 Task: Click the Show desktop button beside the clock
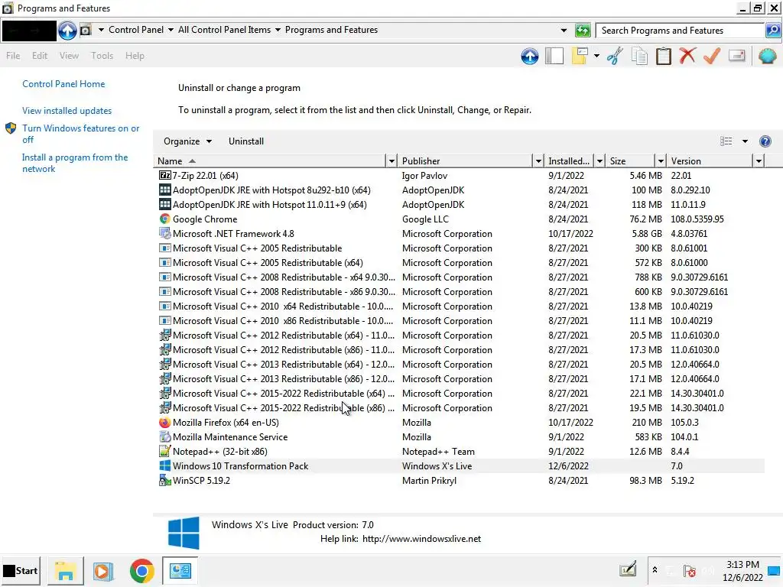click(775, 571)
